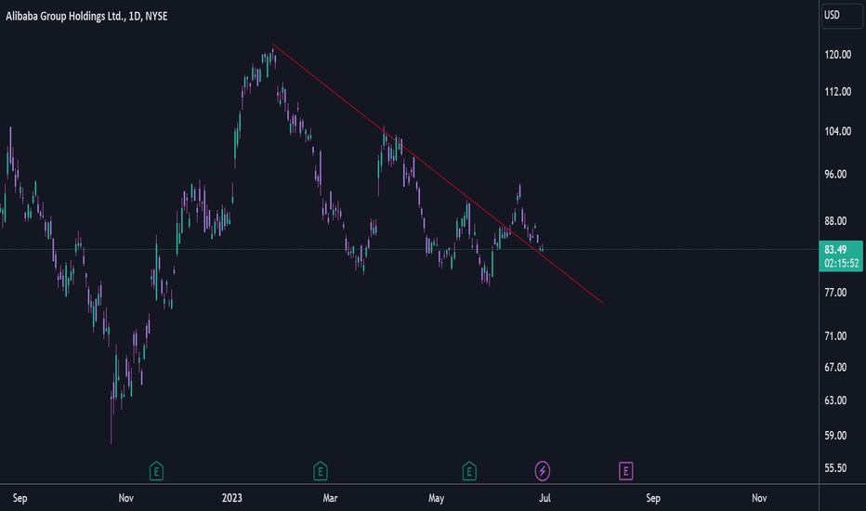Click the 59.00 price axis label
This screenshot has width=866, height=511.
pyautogui.click(x=835, y=436)
